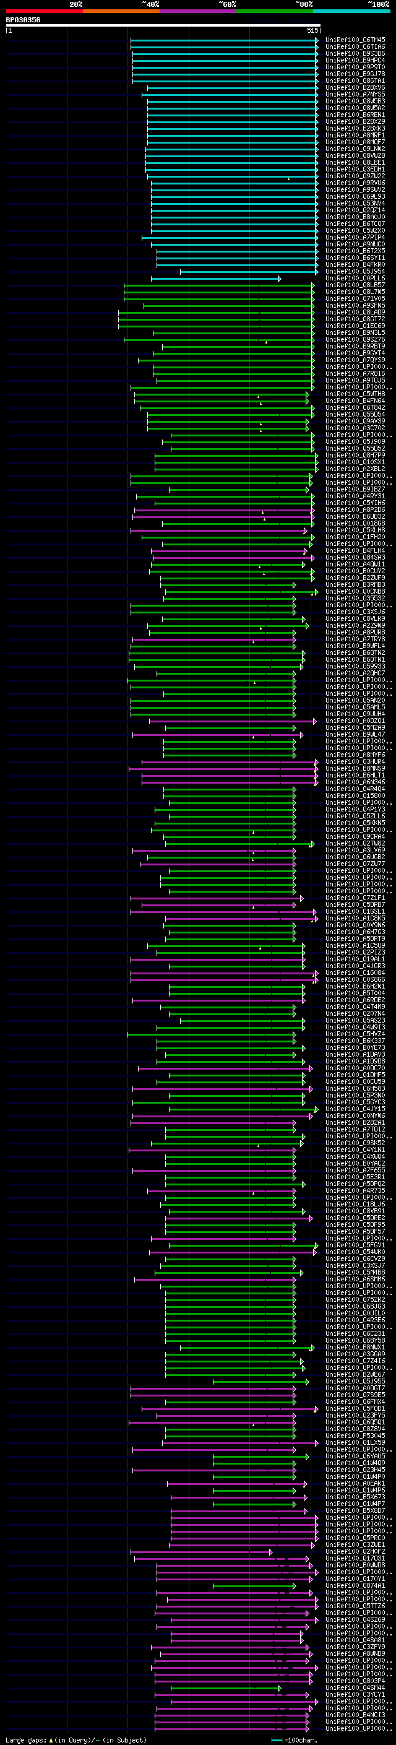Click the UniRef100_B6UB32 hit name
Image resolution: width=396 pixels, height=1745 pixels.
[x=355, y=516]
